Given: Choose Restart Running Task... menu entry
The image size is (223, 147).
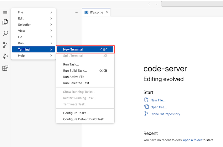Looking at the screenshot, I should [85, 98].
